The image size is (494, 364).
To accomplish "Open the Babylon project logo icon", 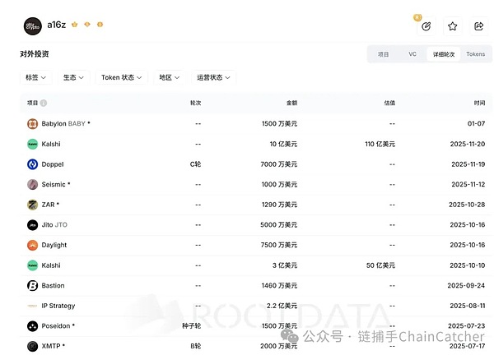I will click(32, 123).
